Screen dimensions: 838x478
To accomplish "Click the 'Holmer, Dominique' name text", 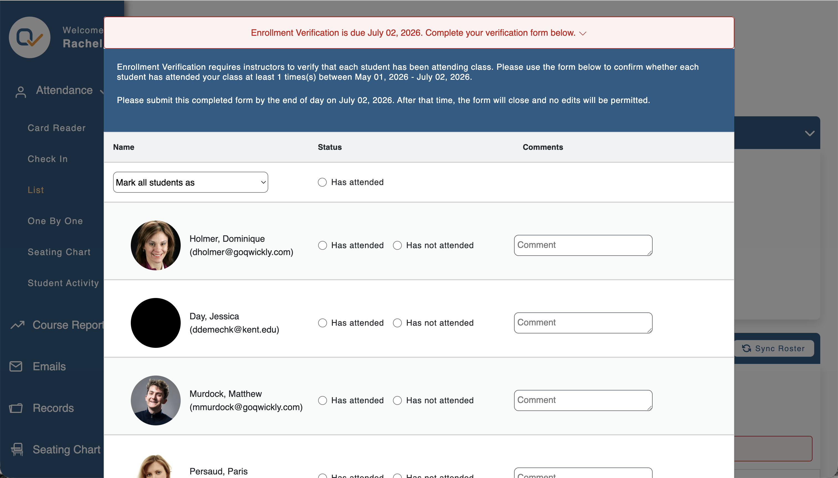I will pyautogui.click(x=227, y=239).
